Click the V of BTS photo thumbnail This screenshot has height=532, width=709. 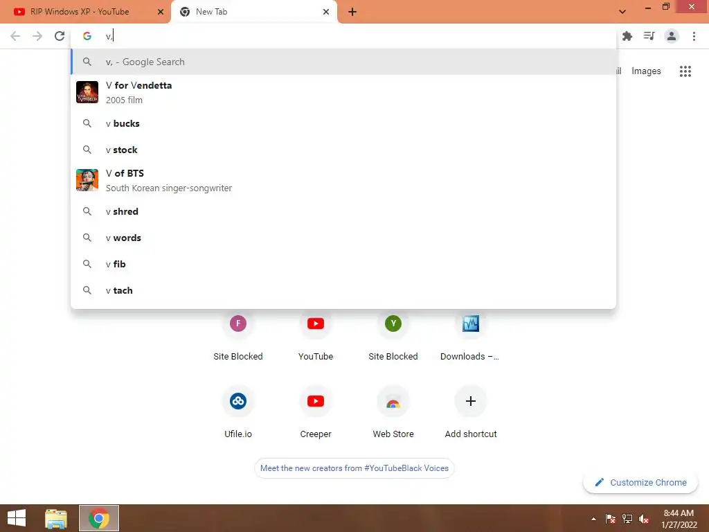click(x=87, y=180)
